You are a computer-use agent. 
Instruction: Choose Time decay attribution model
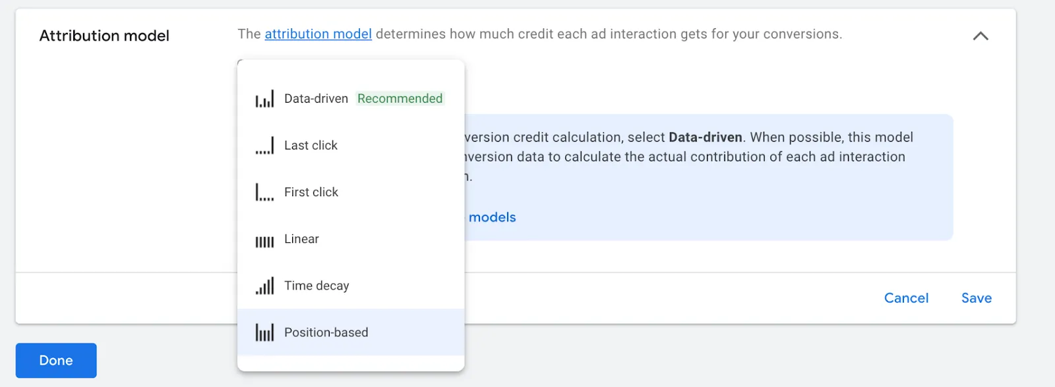point(316,286)
